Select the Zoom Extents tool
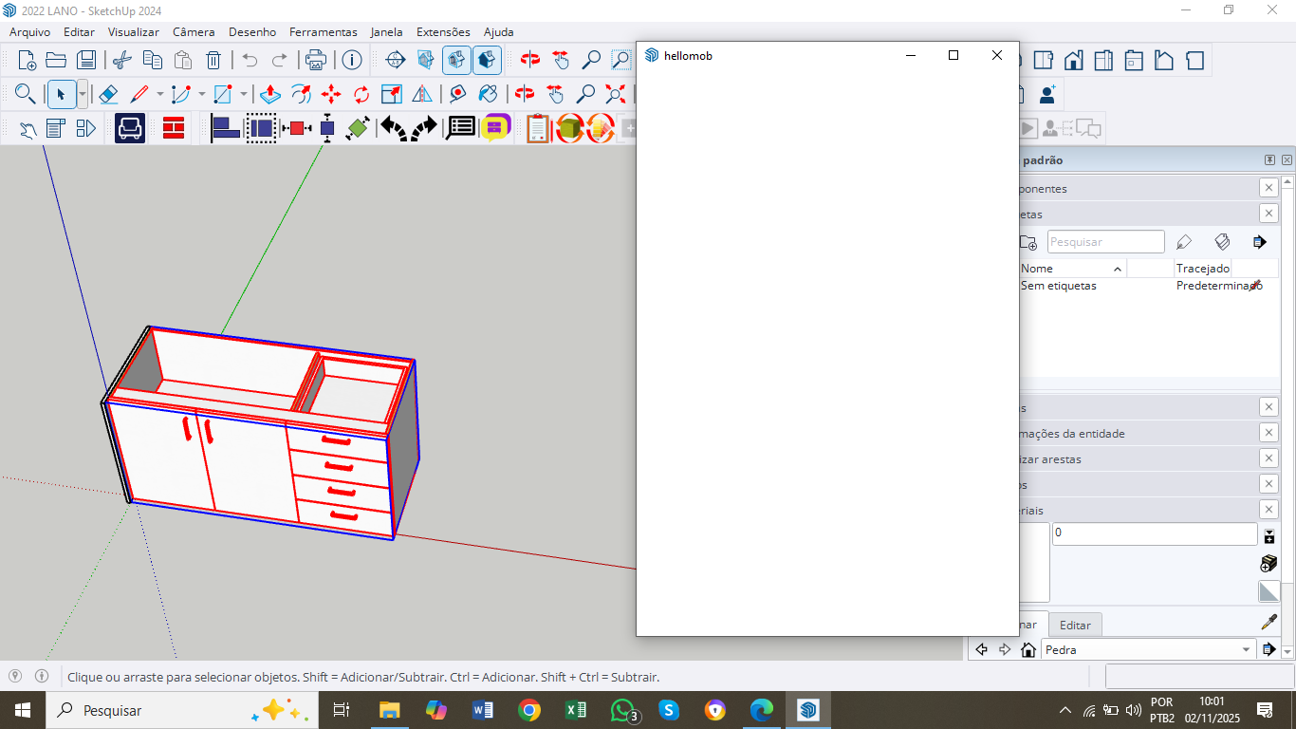The height and width of the screenshot is (729, 1296). pos(616,94)
